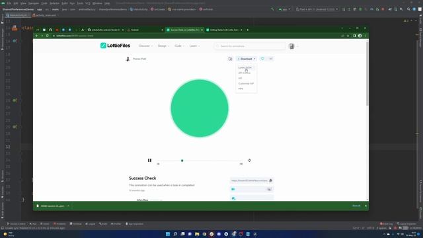Click Show all in the downloads bar
This screenshot has height=238, width=423.
click(x=356, y=206)
